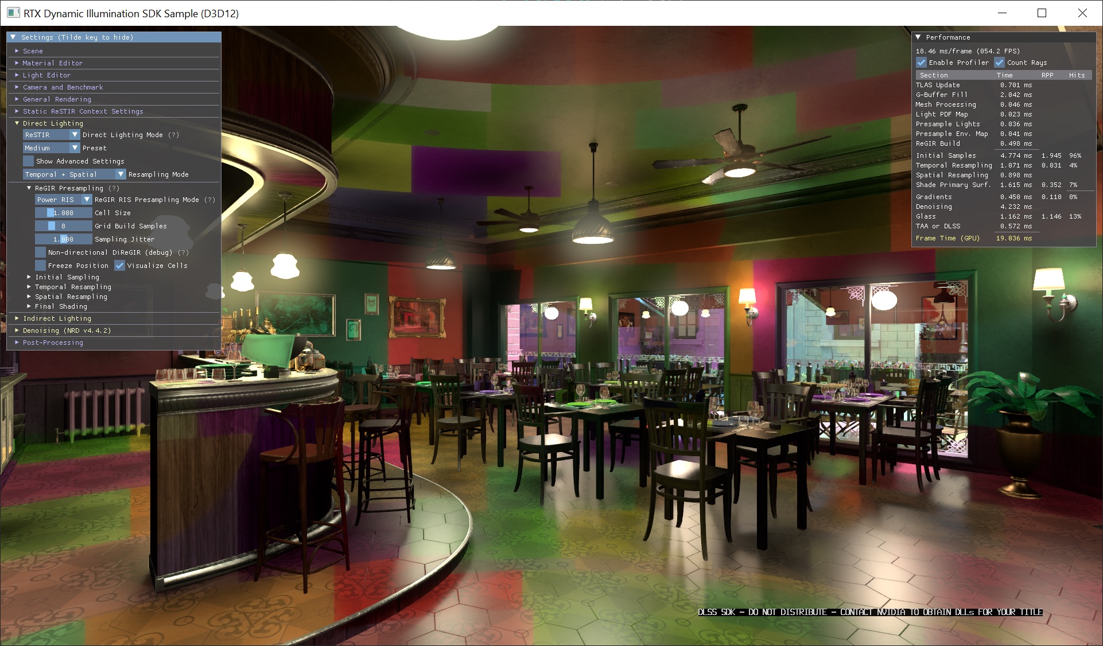
Task: Expand the Light Editor section
Action: 47,75
